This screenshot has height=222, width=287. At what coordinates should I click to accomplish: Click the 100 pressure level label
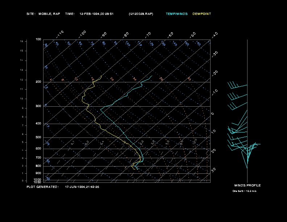coord(38,40)
